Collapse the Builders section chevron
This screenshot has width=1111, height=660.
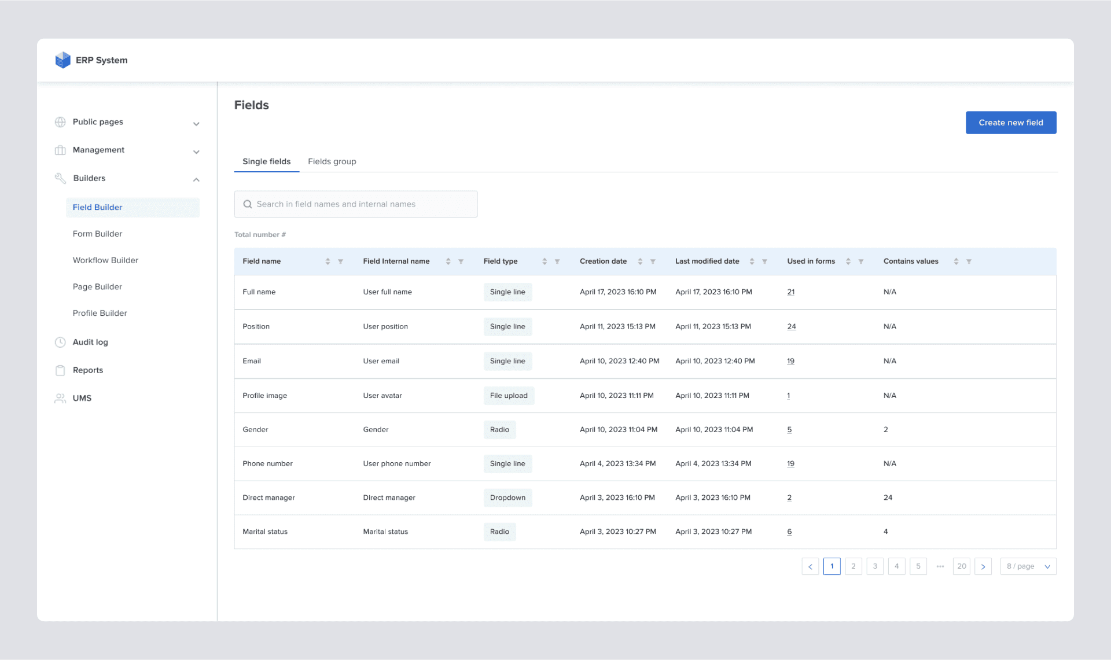click(x=196, y=179)
